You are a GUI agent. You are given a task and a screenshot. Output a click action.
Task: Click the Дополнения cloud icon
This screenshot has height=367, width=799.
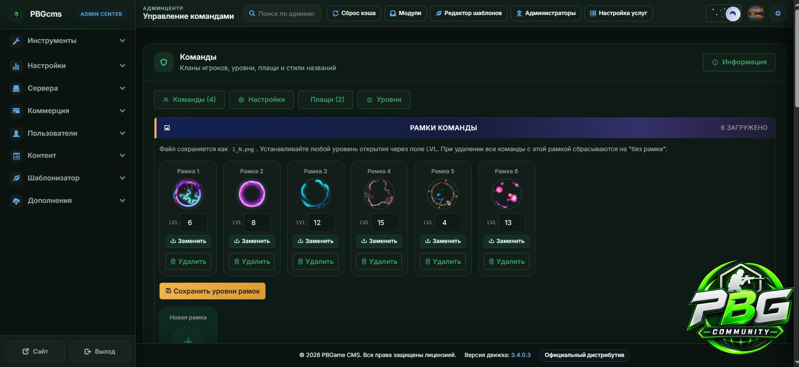[x=16, y=201]
